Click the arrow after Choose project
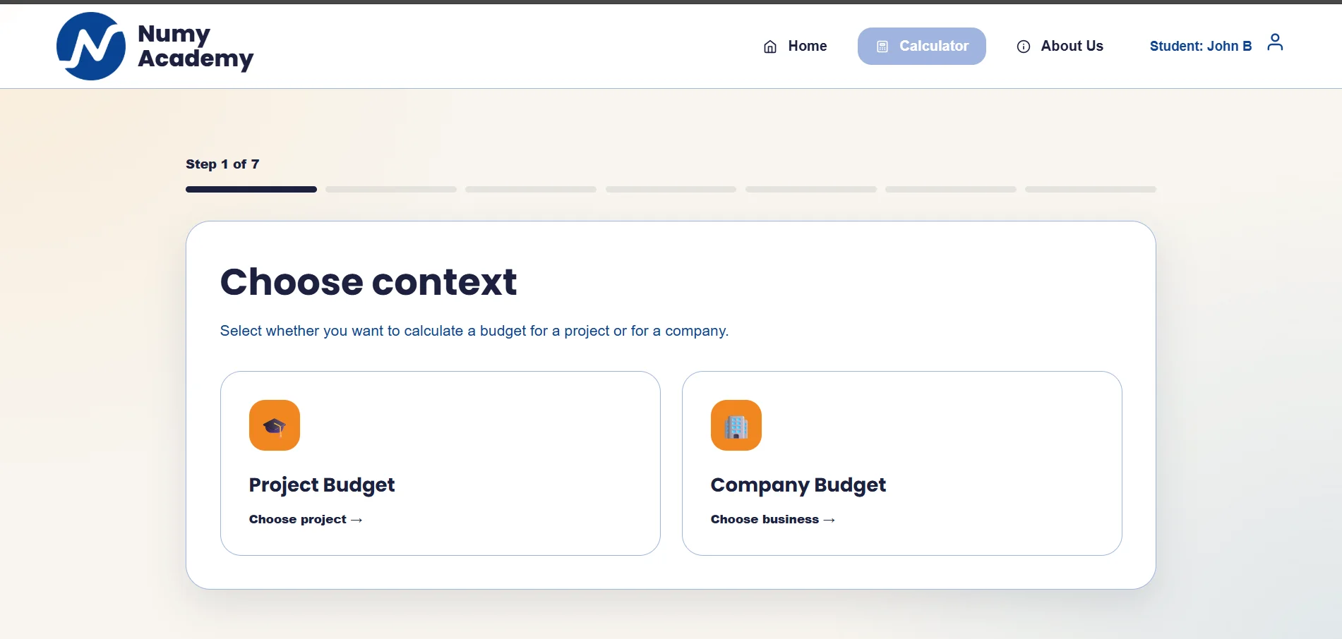 click(x=357, y=520)
